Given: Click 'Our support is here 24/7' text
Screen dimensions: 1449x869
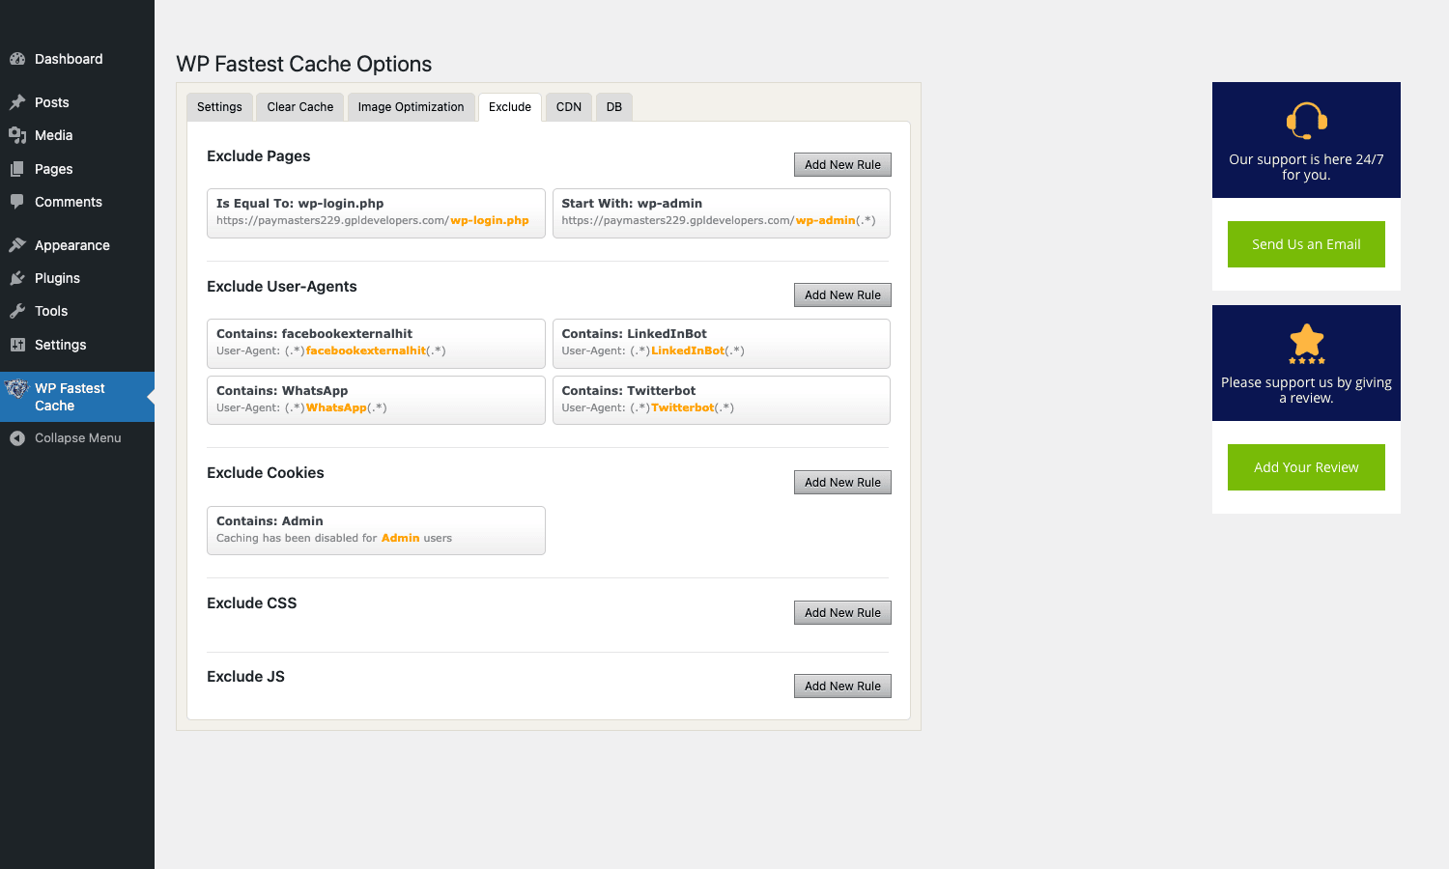Looking at the screenshot, I should pos(1306,167).
